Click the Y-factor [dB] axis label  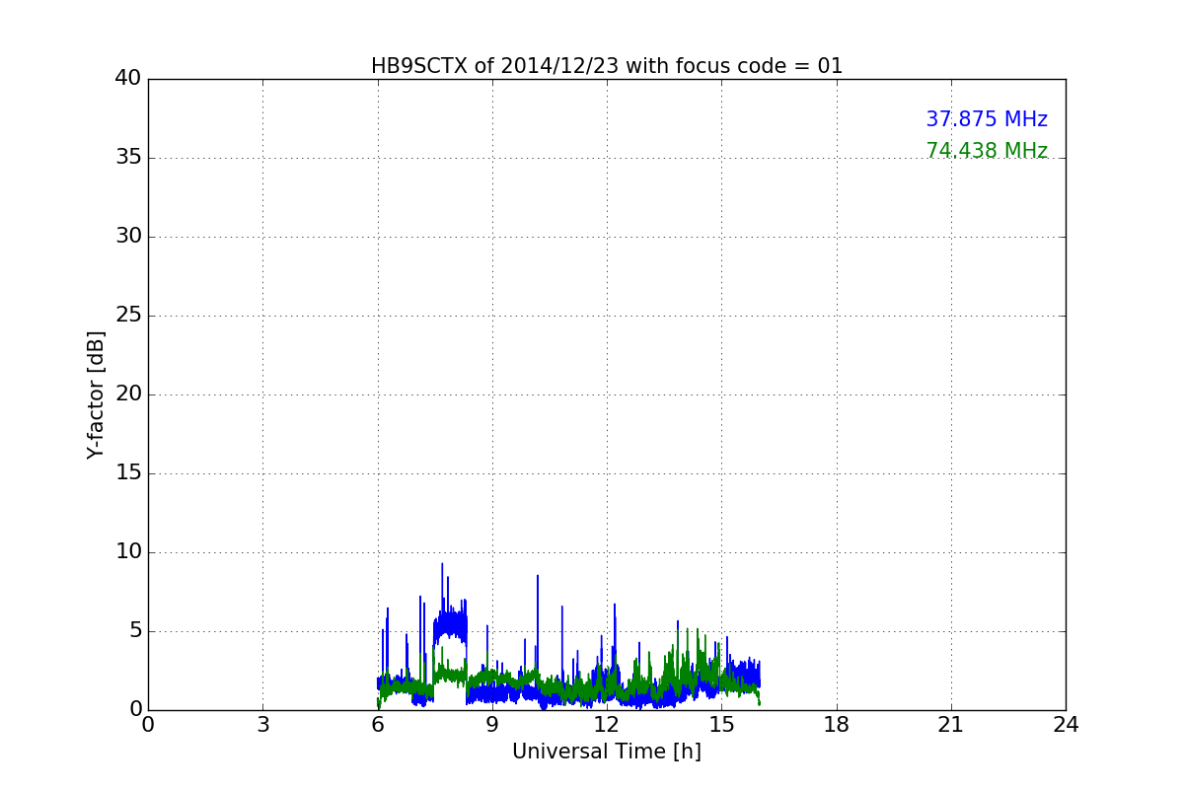click(96, 394)
